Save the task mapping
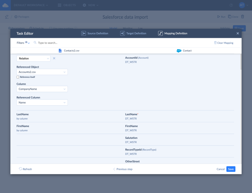The width and height of the screenshot is (252, 193). tap(231, 169)
